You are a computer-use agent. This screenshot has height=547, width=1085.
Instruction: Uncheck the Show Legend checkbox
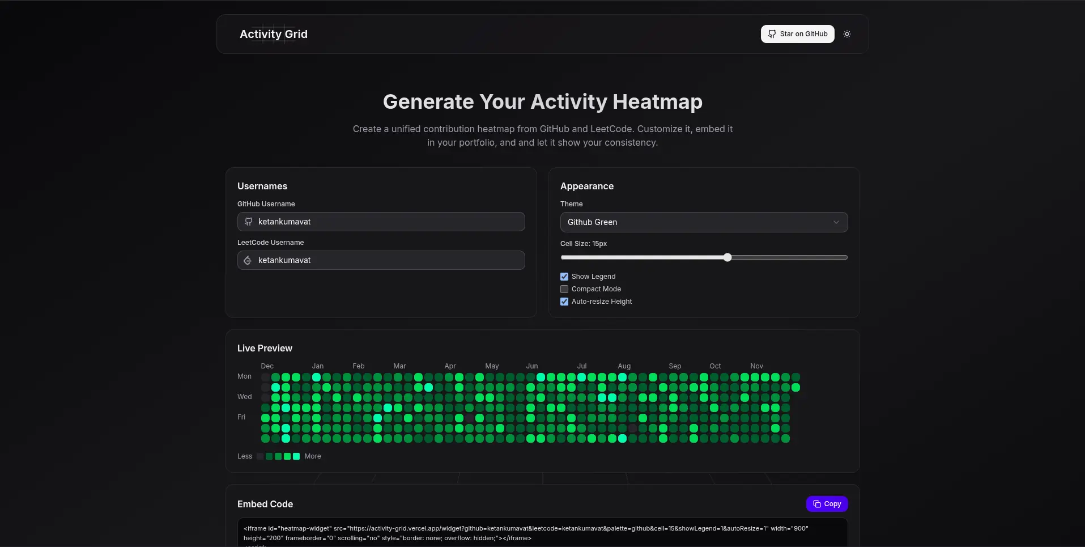pos(564,276)
